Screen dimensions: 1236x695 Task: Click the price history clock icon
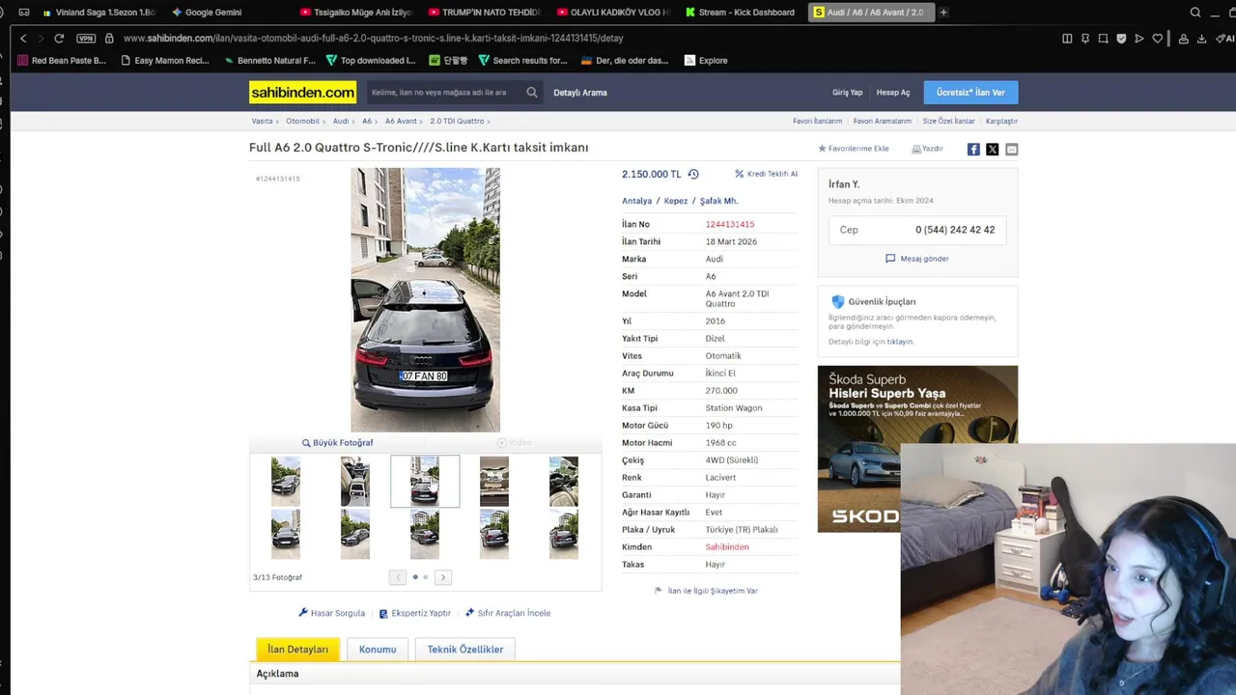click(692, 174)
